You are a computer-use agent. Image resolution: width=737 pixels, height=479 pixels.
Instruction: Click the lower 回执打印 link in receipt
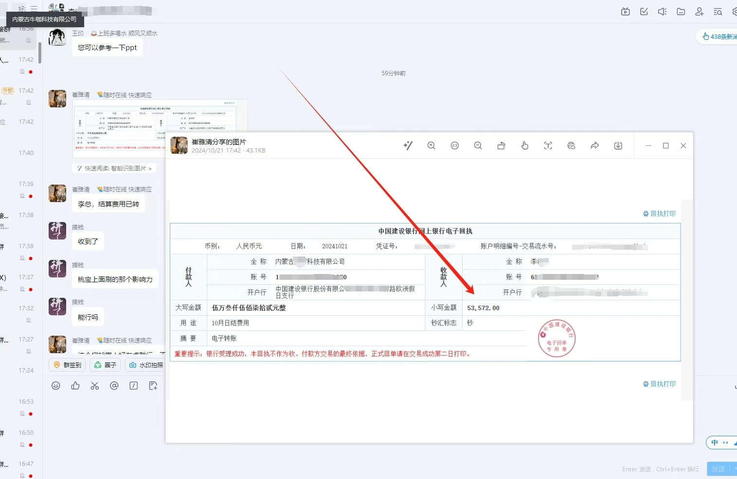coord(659,384)
